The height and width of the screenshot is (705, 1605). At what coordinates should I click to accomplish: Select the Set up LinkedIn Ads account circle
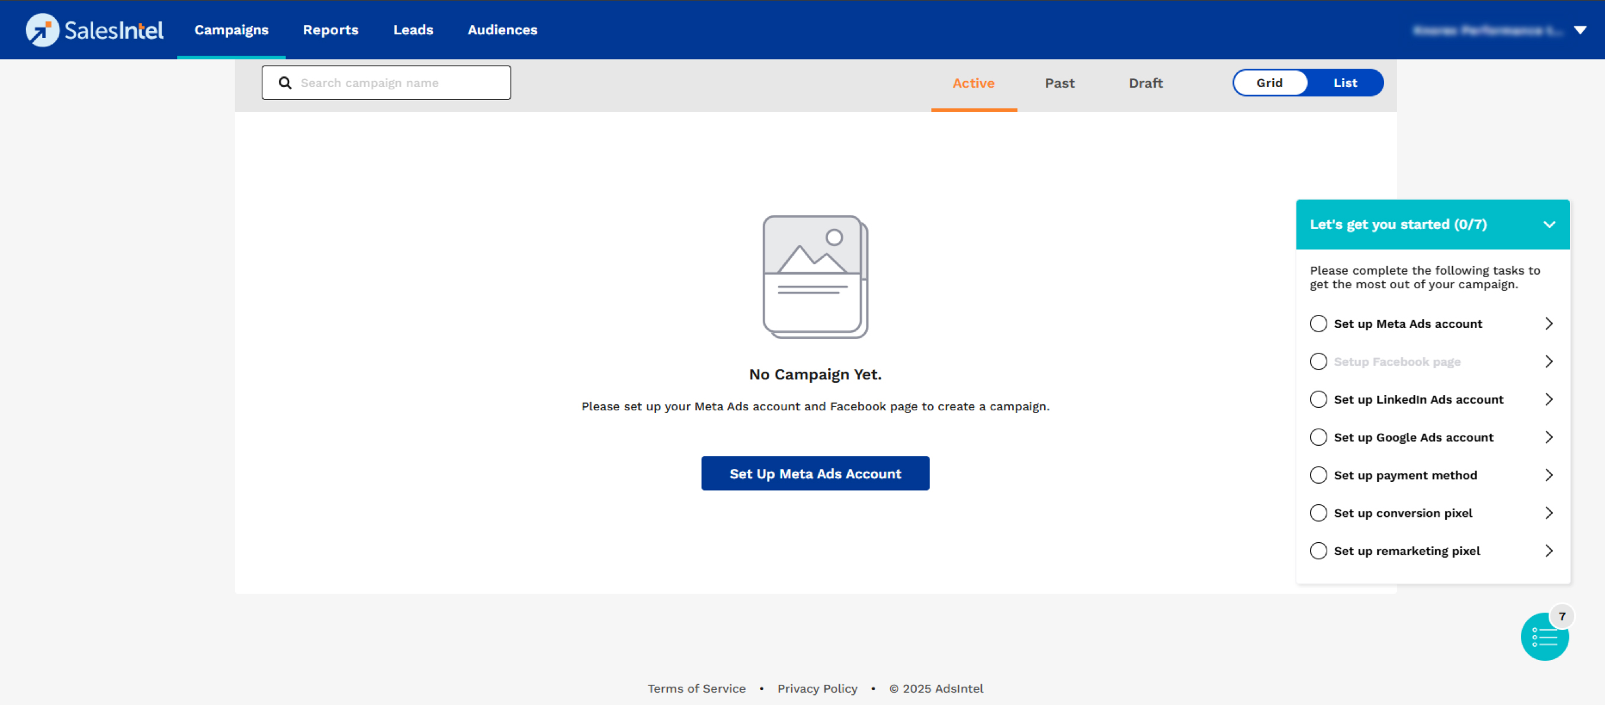[1318, 399]
